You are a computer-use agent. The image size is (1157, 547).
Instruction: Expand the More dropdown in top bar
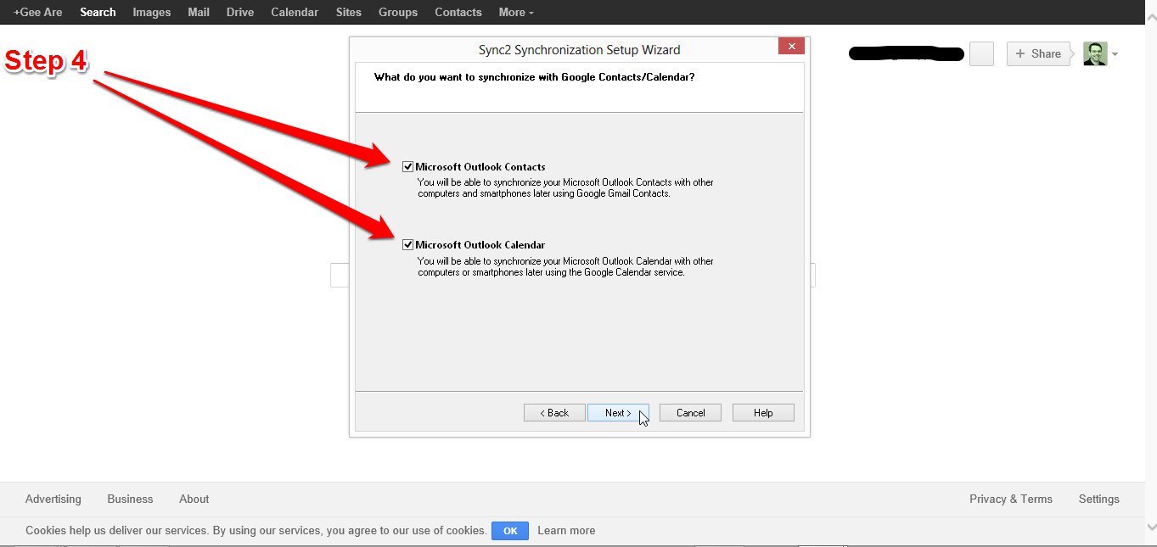coord(516,12)
